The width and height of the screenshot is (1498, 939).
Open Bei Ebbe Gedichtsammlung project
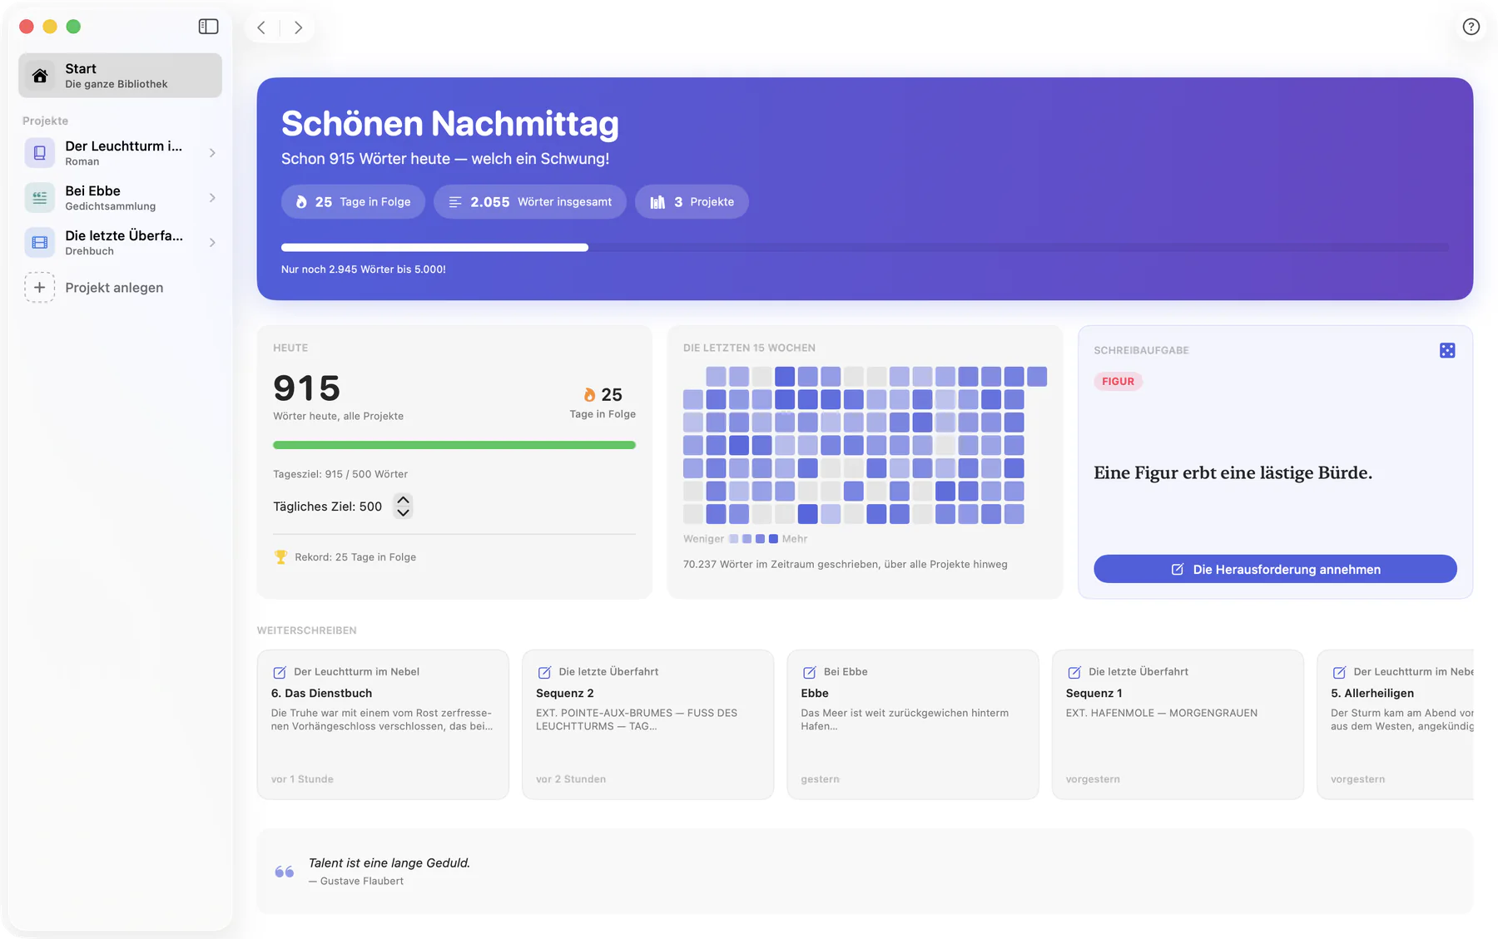(120, 198)
